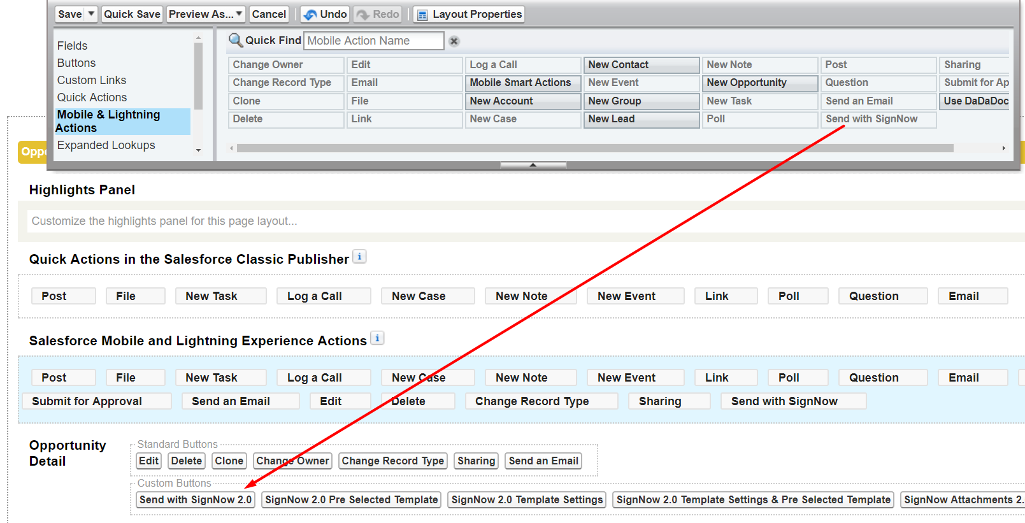Click the highlights panel customize text
1025x523 pixels.
pyautogui.click(x=164, y=221)
